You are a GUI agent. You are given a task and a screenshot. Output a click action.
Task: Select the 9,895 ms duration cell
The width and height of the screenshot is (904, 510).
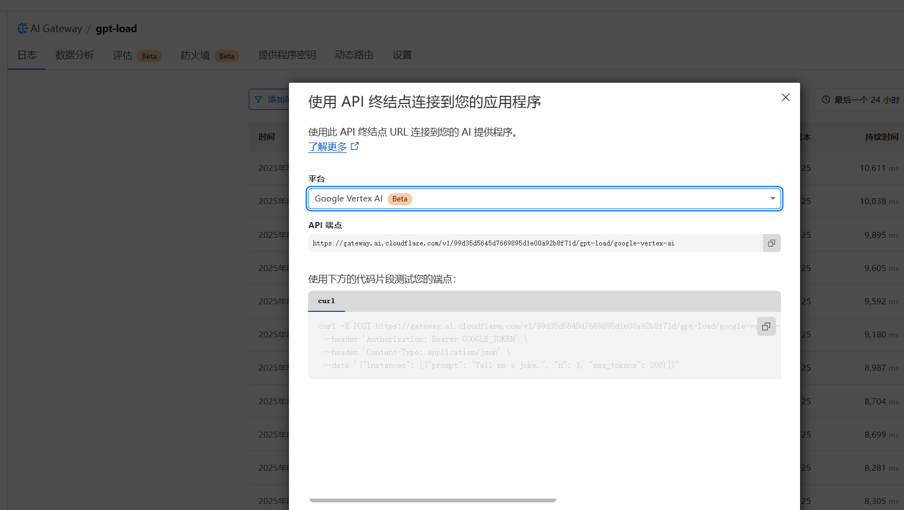tap(881, 235)
